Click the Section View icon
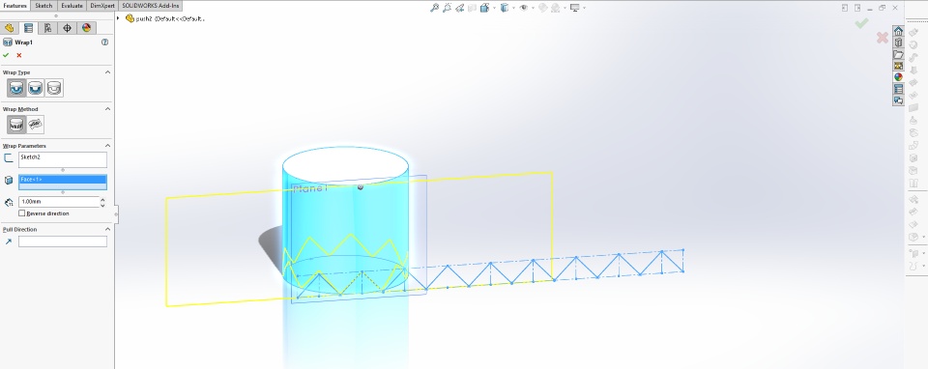 472,8
